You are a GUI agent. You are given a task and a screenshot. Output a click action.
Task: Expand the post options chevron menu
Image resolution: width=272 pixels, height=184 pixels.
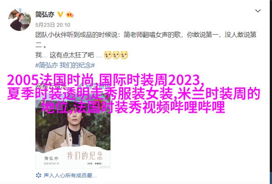(x=258, y=11)
